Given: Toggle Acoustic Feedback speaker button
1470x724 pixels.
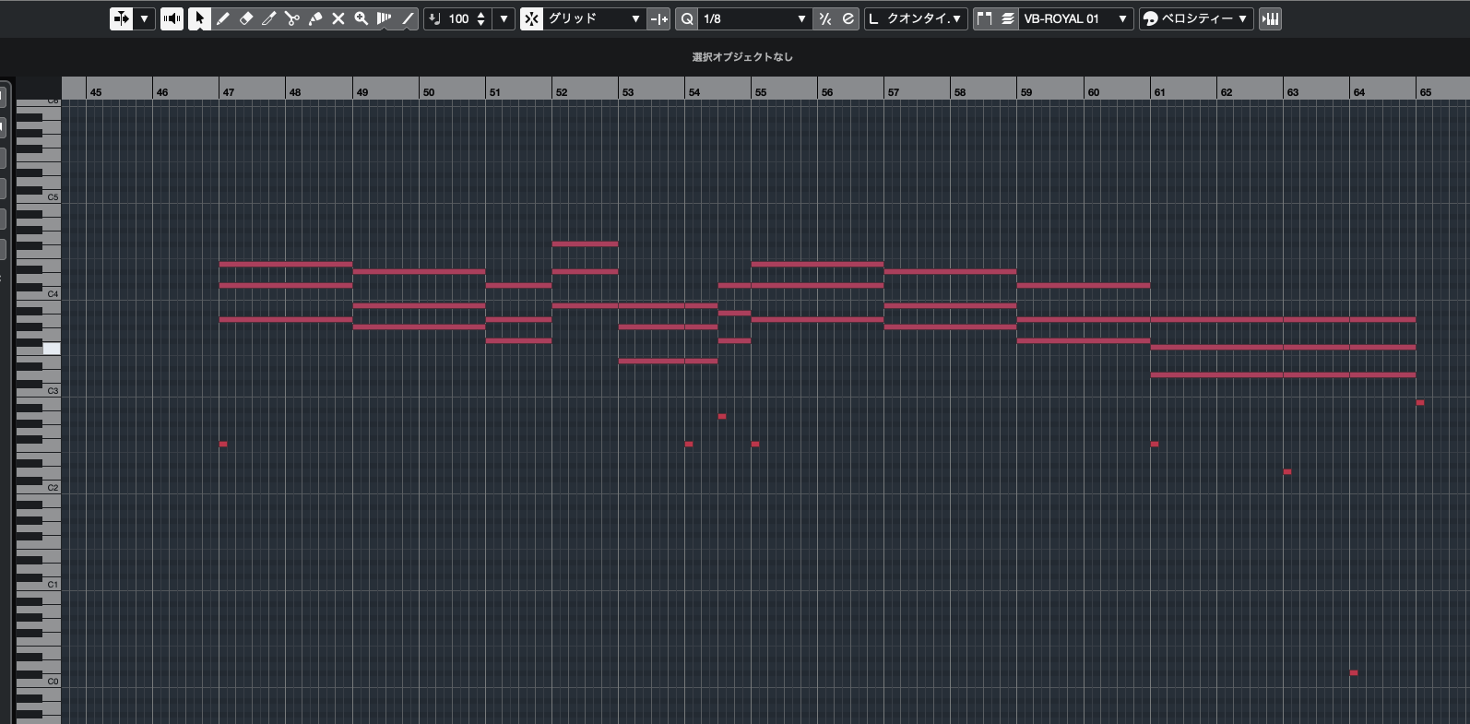Looking at the screenshot, I should point(172,18).
